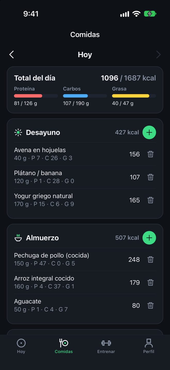The height and width of the screenshot is (370, 170).
Task: Tap the Desayuno section header
Action: pos(43,132)
